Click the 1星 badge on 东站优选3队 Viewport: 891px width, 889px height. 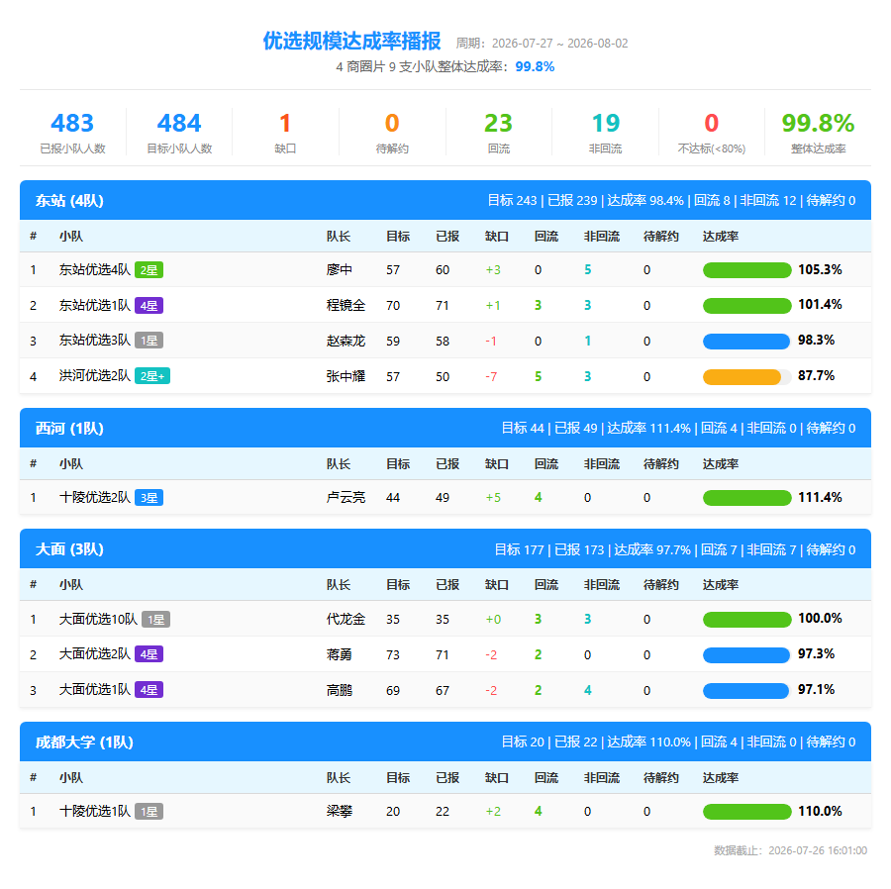point(148,341)
